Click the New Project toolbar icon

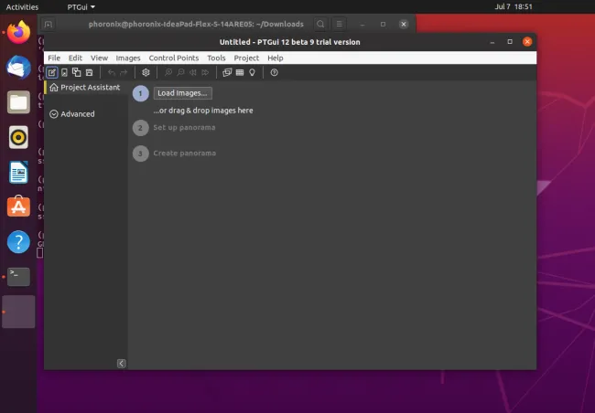coord(52,72)
